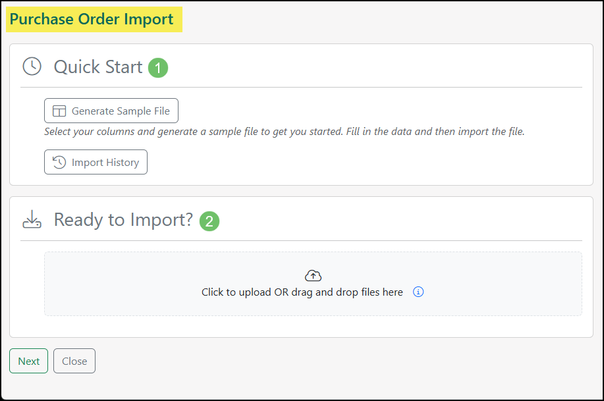The height and width of the screenshot is (401, 604).
Task: Click the clock icon beside Quick Start
Action: 32,67
